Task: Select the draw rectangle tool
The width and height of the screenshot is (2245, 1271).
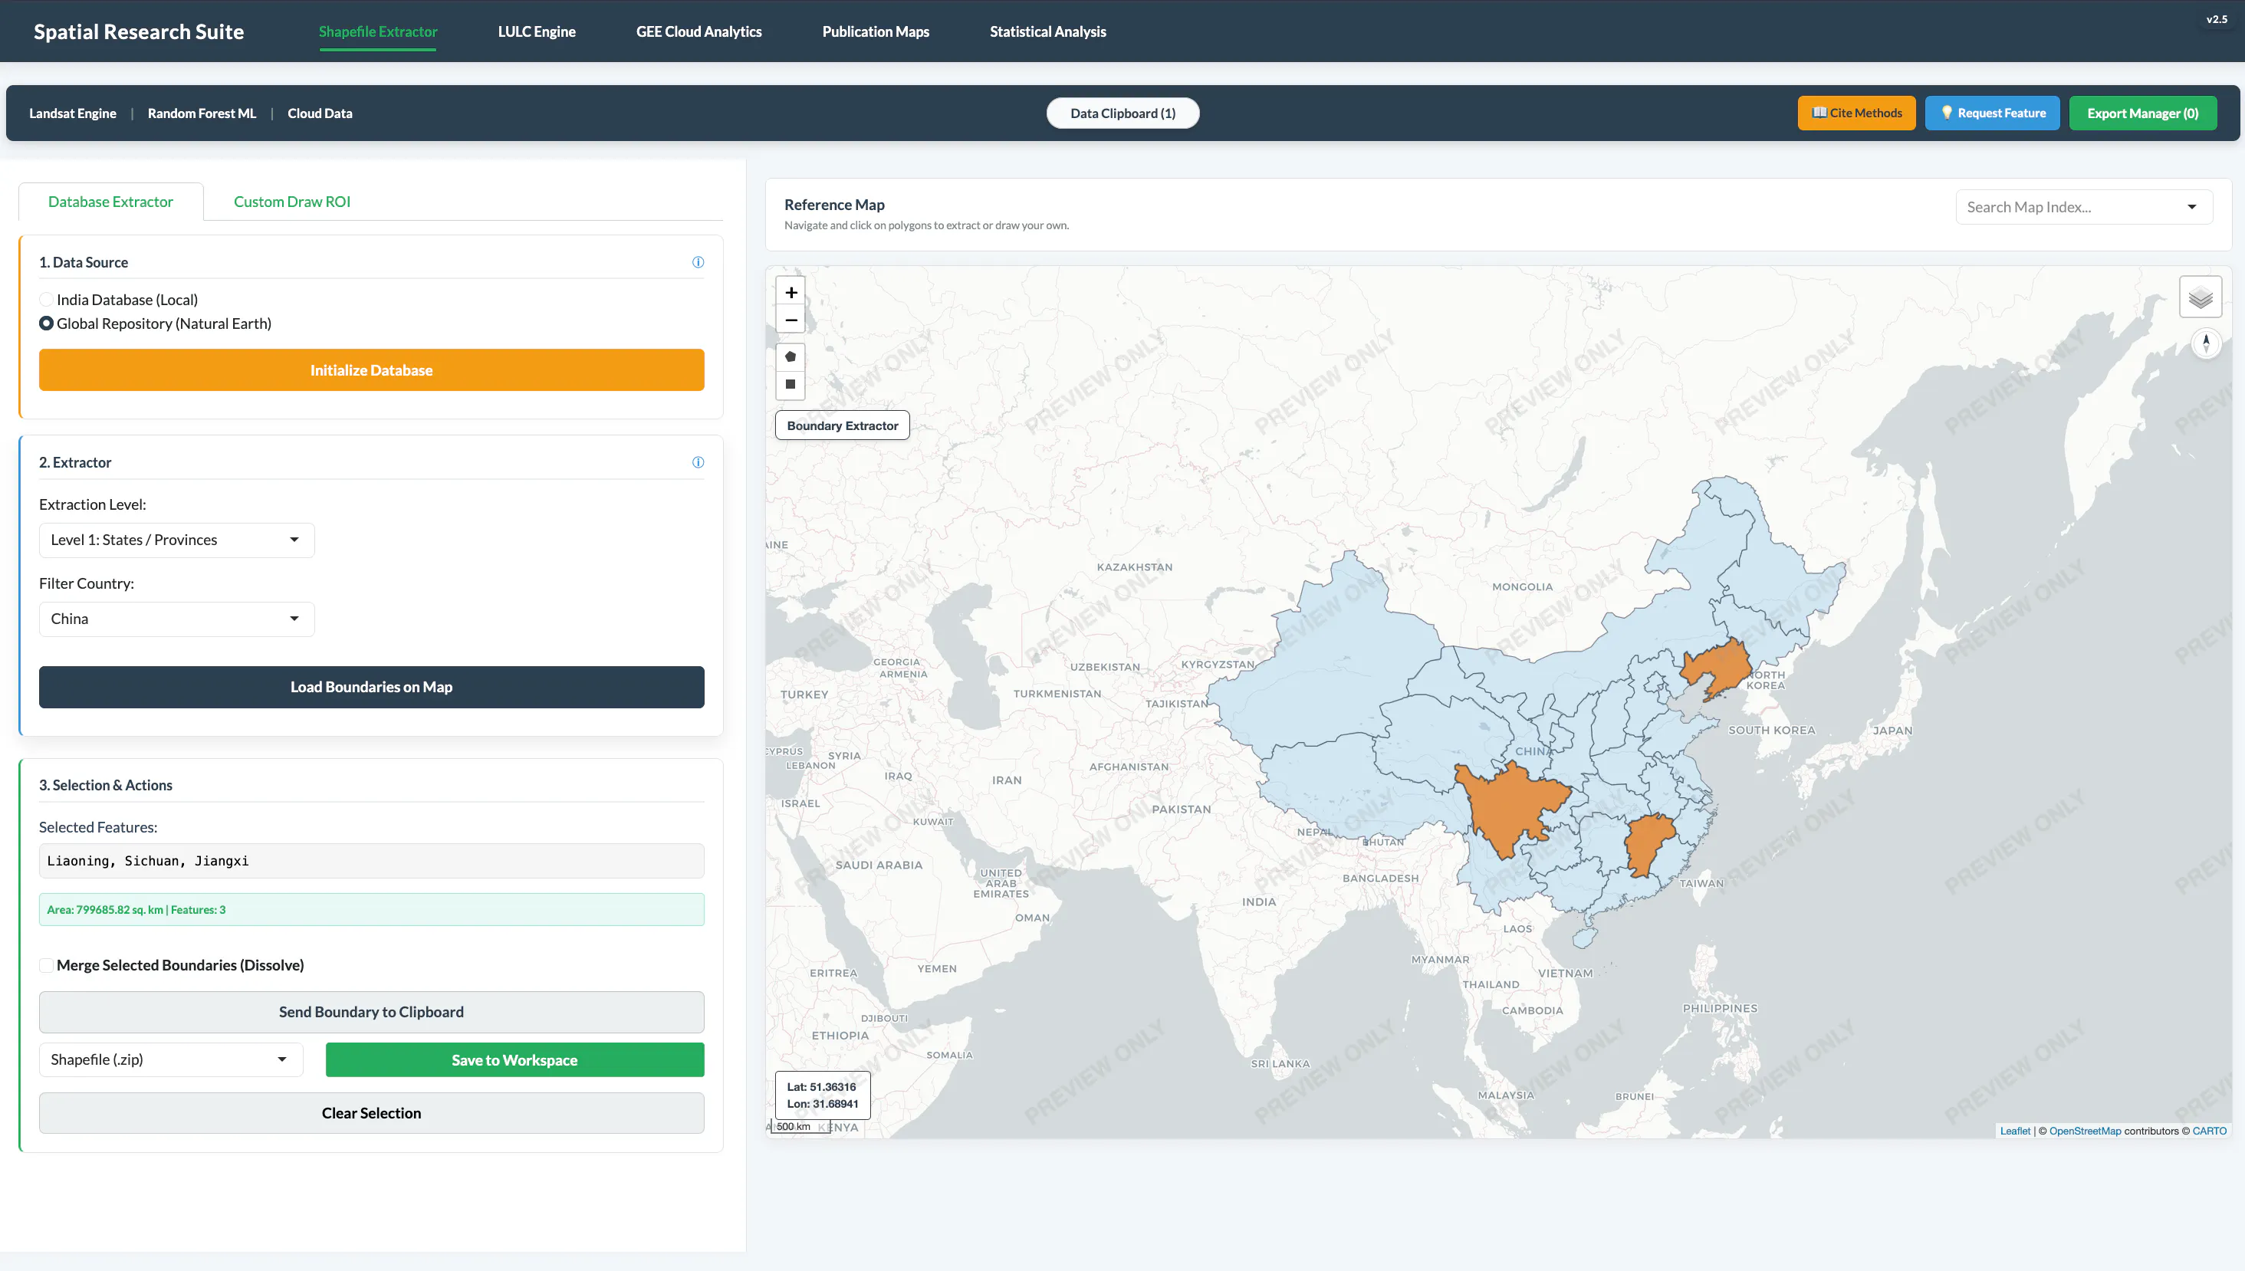Action: coord(791,384)
